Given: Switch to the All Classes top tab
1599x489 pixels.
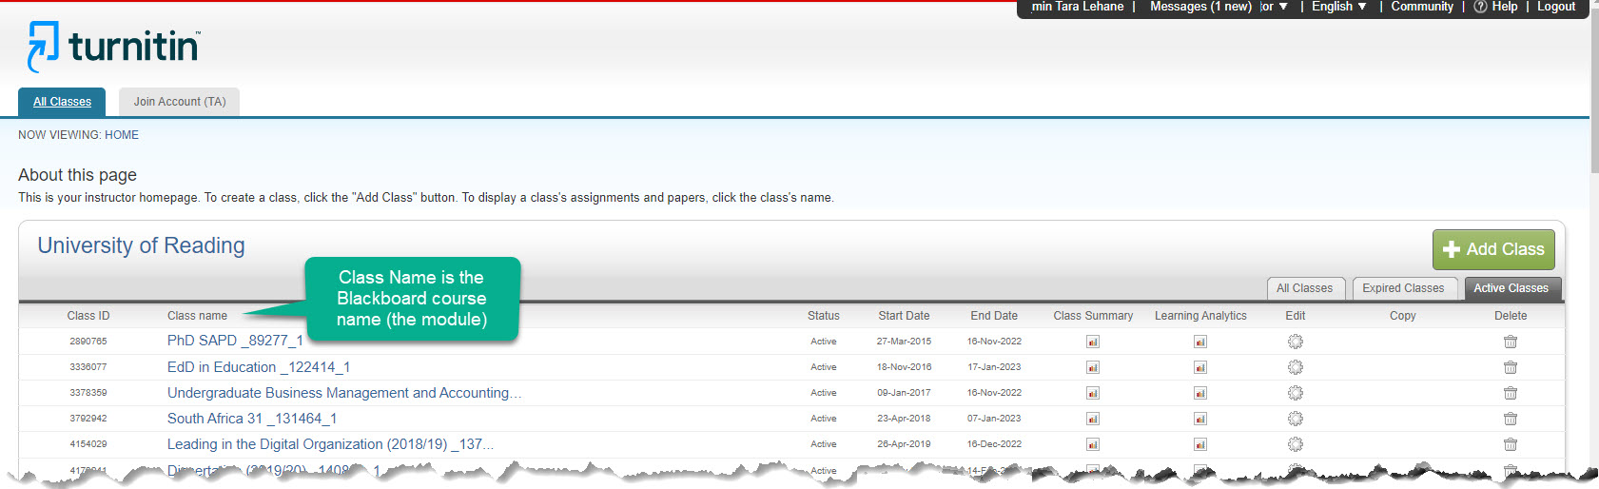Looking at the screenshot, I should point(62,102).
